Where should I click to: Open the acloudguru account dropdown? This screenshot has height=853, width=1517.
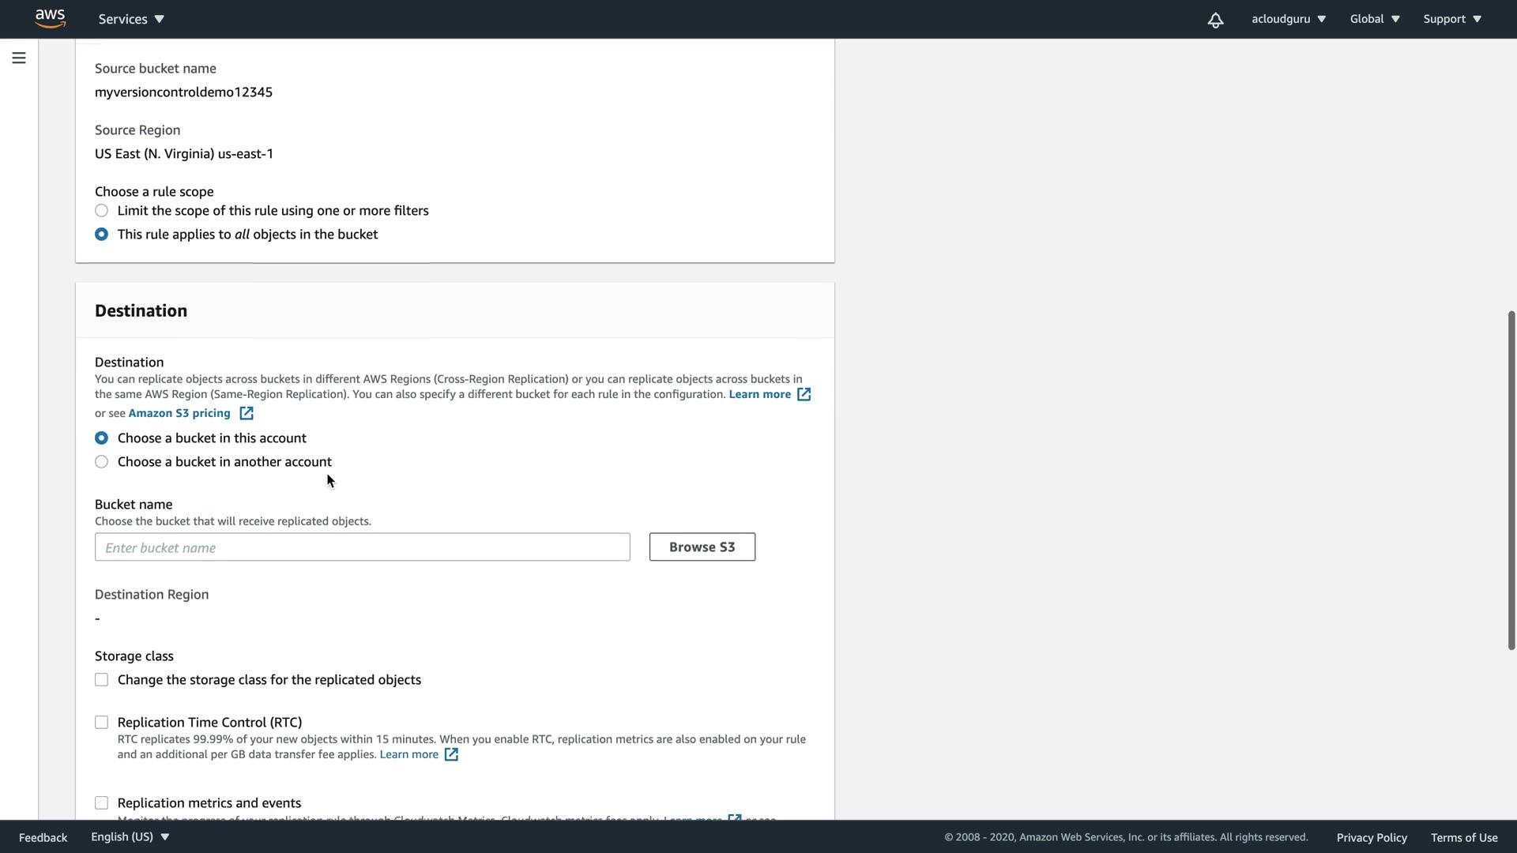pos(1288,19)
